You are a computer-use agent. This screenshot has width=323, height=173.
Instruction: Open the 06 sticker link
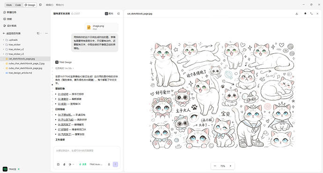pos(64,125)
